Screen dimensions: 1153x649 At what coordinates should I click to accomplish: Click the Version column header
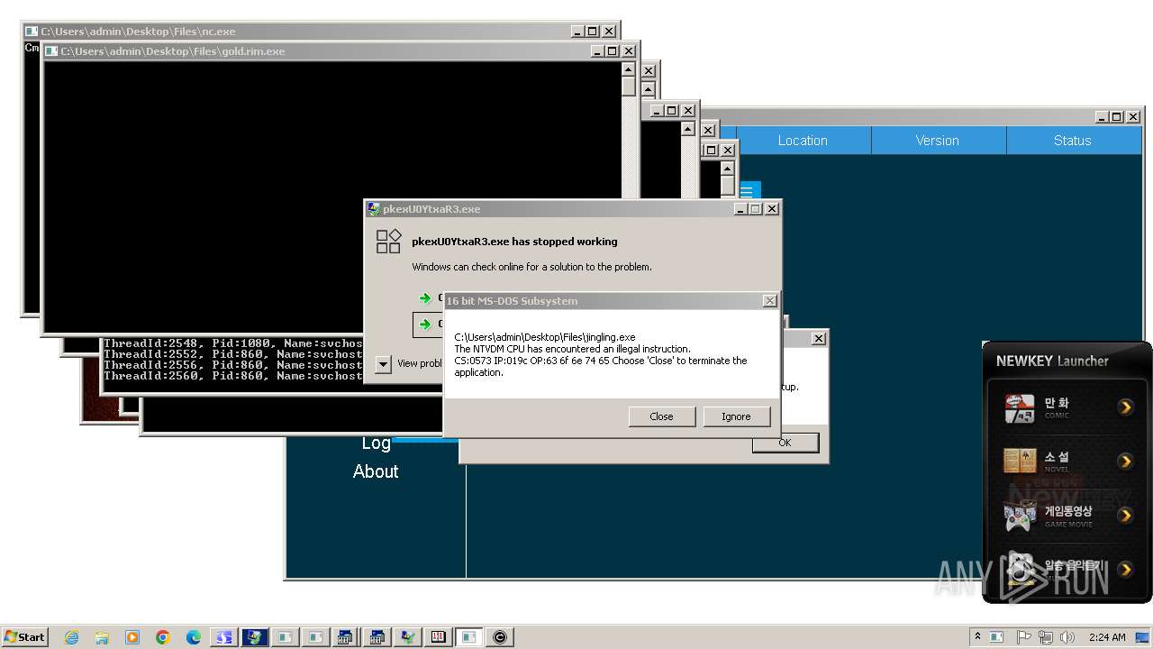coord(938,141)
